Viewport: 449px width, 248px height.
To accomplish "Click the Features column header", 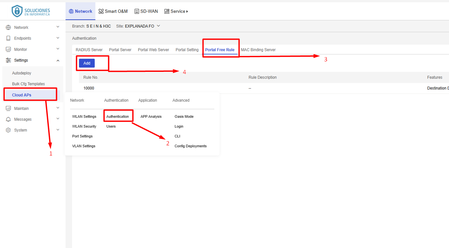I will [x=435, y=77].
